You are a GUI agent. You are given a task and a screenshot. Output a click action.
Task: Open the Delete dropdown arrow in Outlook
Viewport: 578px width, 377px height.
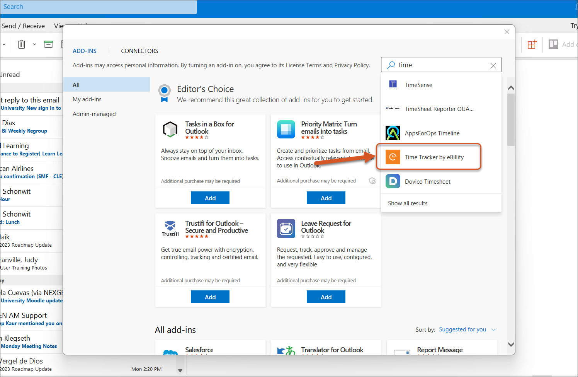click(x=34, y=44)
